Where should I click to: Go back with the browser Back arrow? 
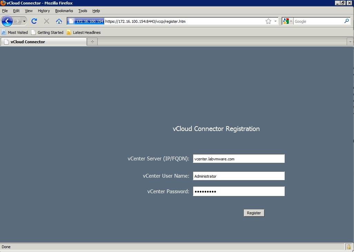point(7,21)
